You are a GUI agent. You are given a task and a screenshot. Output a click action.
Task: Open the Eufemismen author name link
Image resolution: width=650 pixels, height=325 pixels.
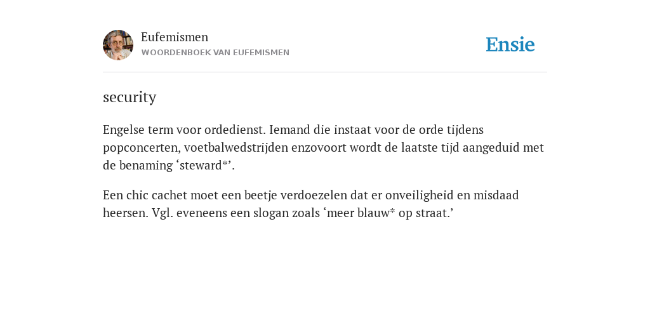pos(175,37)
